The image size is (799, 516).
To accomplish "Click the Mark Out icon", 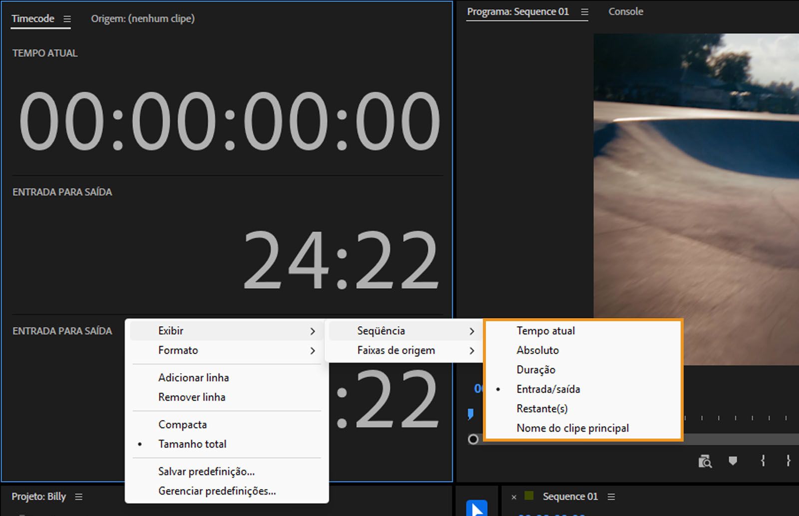I will pyautogui.click(x=788, y=460).
